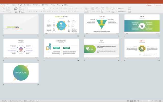Click the Shapes icon
Viewport: 163px width, 102px height.
pos(98,9)
